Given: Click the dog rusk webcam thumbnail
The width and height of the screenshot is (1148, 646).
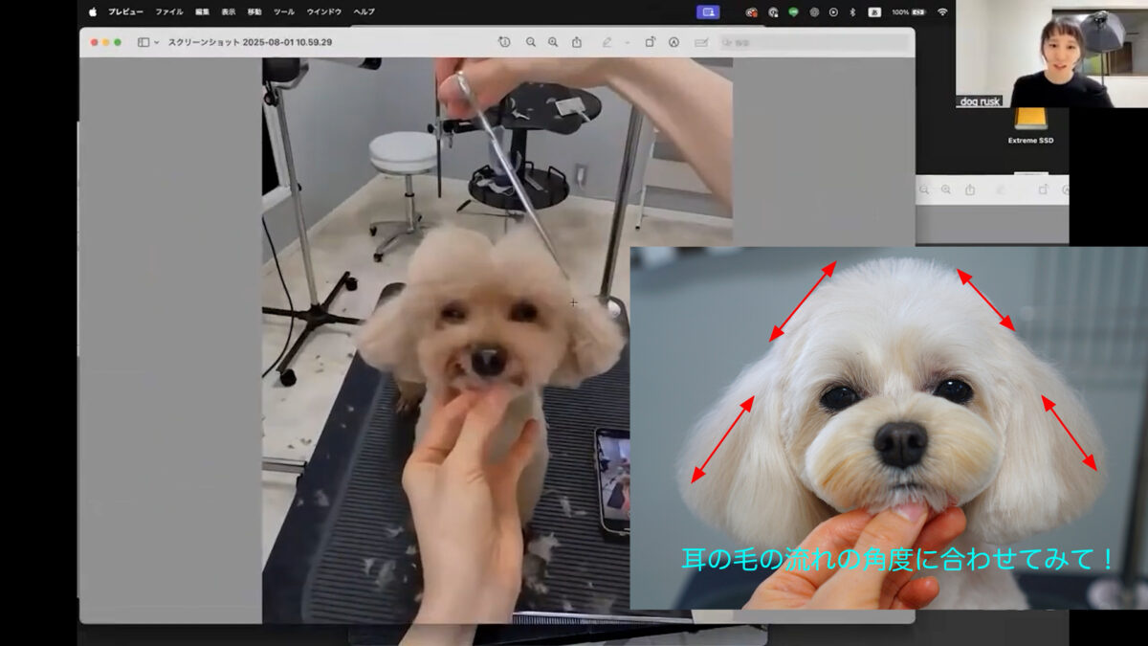Looking at the screenshot, I should pyautogui.click(x=1051, y=54).
